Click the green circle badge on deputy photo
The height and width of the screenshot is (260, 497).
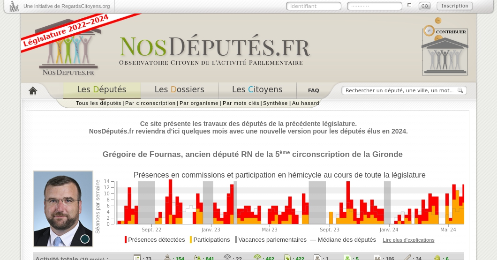coord(85,239)
